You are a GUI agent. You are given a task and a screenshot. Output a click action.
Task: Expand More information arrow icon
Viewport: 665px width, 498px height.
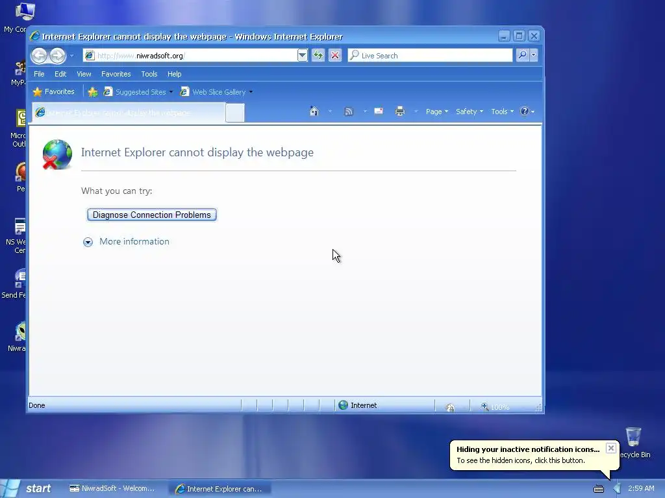(88, 242)
